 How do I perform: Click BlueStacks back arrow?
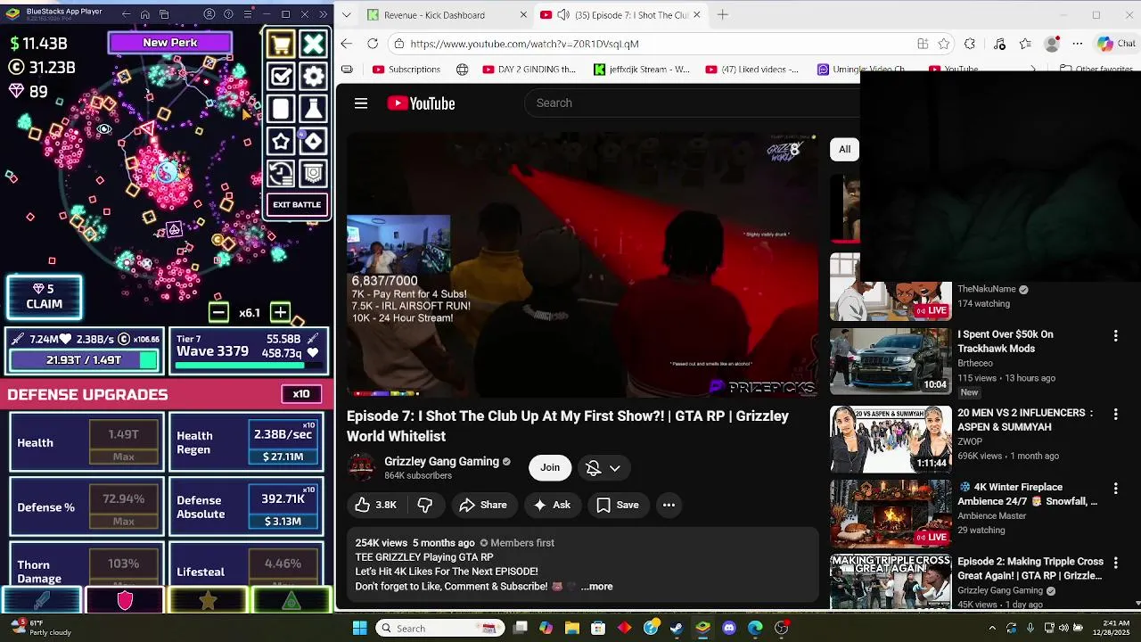pos(126,14)
